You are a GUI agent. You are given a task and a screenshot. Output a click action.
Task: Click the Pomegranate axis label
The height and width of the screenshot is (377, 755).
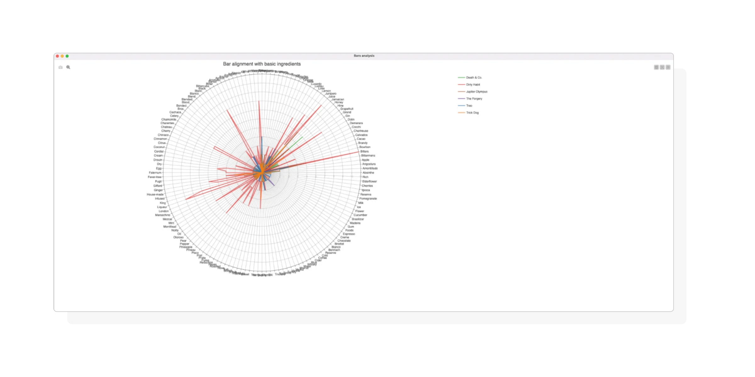[368, 199]
